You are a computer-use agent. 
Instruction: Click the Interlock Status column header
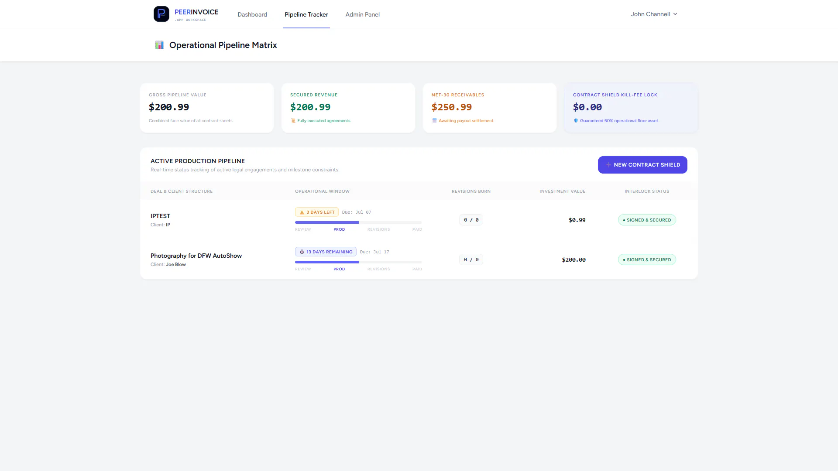[x=647, y=191]
